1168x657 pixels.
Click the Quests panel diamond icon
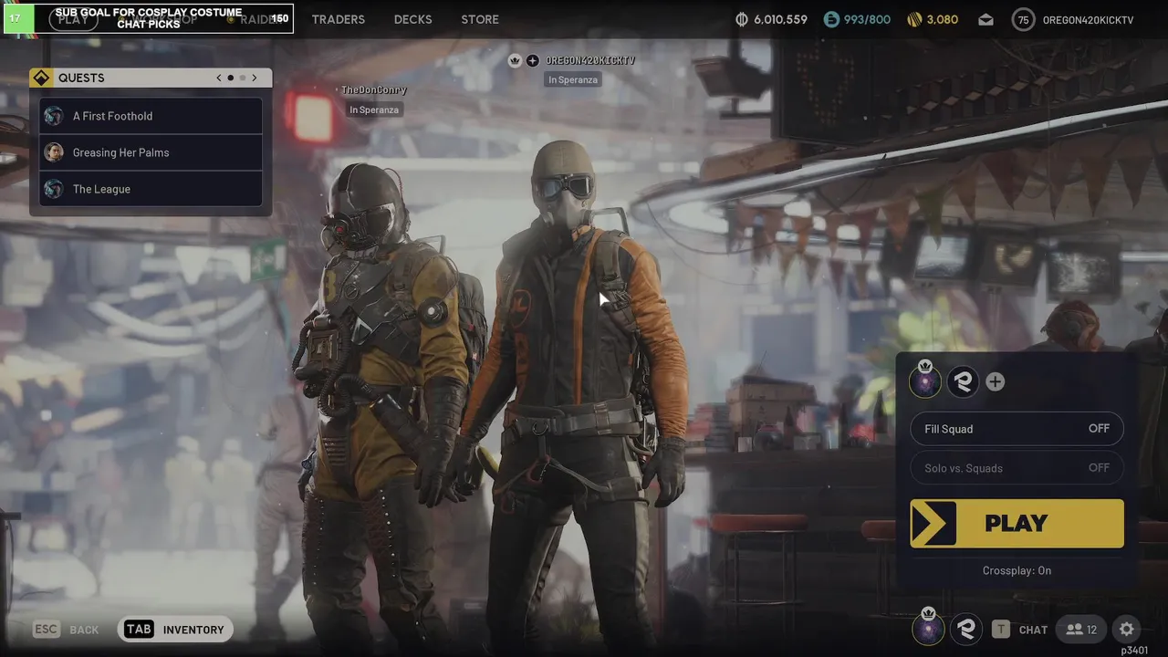click(41, 78)
